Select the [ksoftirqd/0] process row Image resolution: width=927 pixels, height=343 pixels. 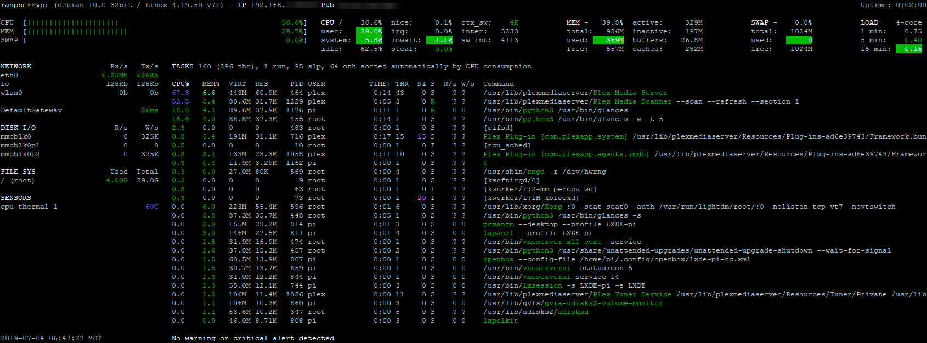(x=356, y=181)
